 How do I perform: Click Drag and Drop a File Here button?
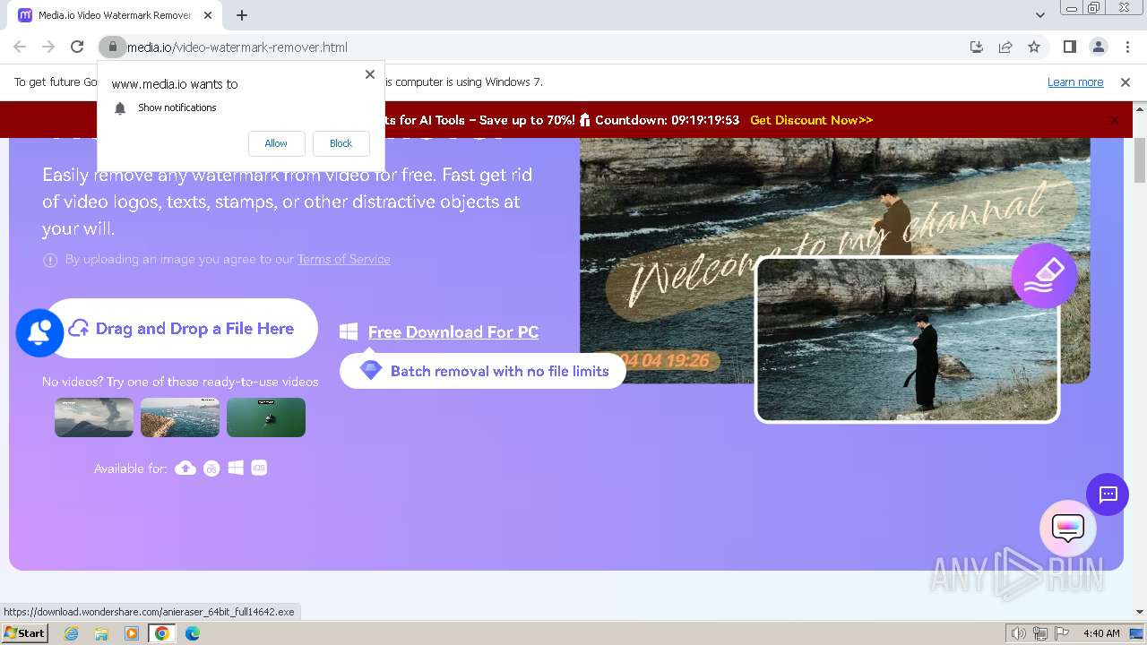181,329
